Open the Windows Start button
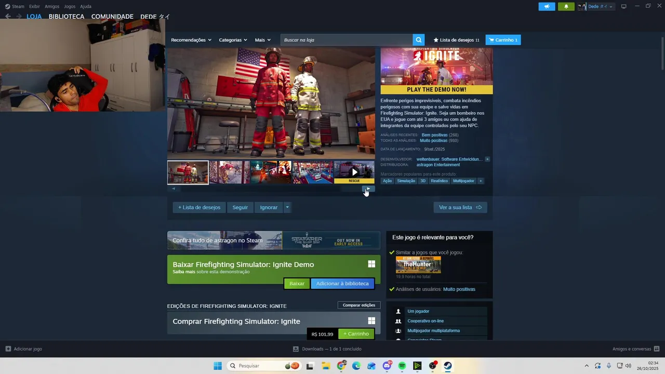This screenshot has width=665, height=374. pos(218,366)
